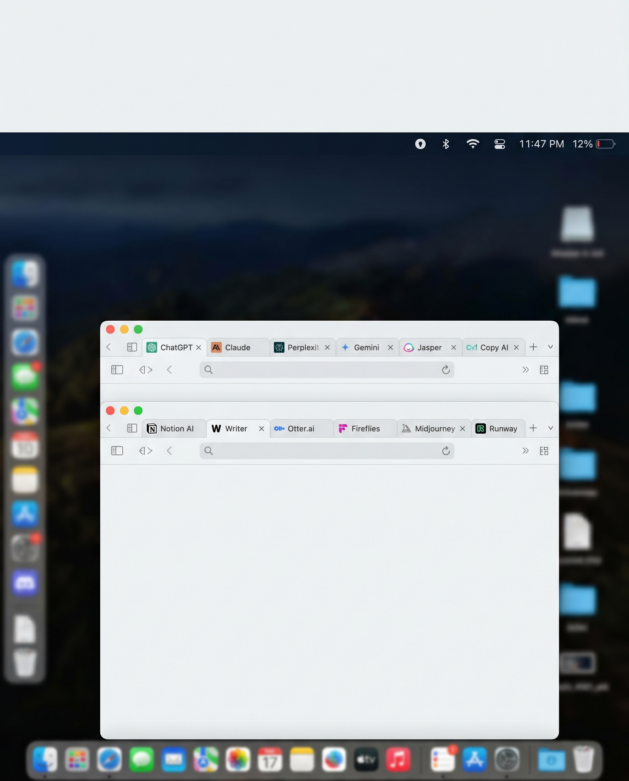The height and width of the screenshot is (781, 629).
Task: Switch to the ChatGPT tab
Action: click(x=174, y=347)
